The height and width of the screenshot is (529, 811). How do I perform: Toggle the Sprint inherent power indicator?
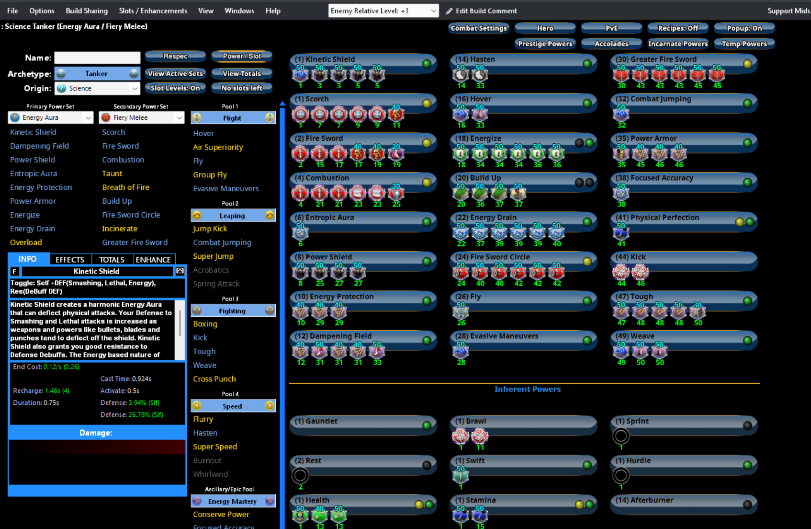747,425
